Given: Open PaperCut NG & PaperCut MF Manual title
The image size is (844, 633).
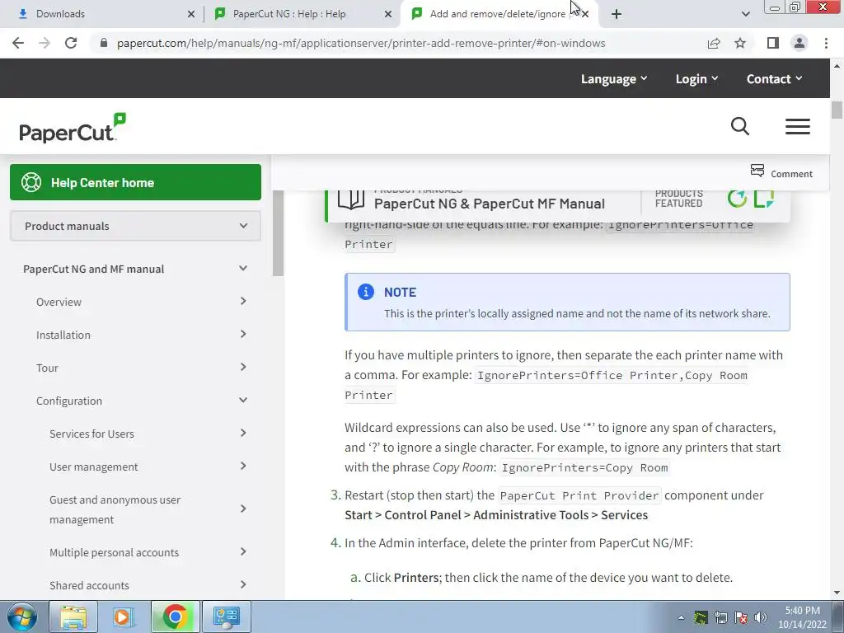Looking at the screenshot, I should 490,204.
